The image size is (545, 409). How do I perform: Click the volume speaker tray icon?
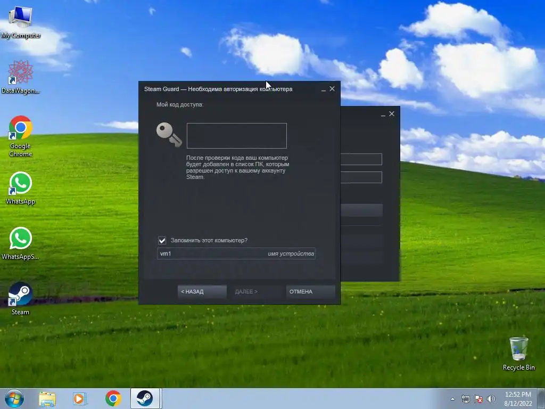491,399
